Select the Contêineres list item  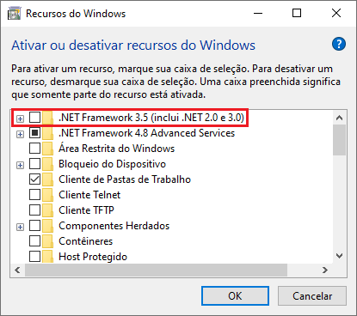click(x=86, y=241)
